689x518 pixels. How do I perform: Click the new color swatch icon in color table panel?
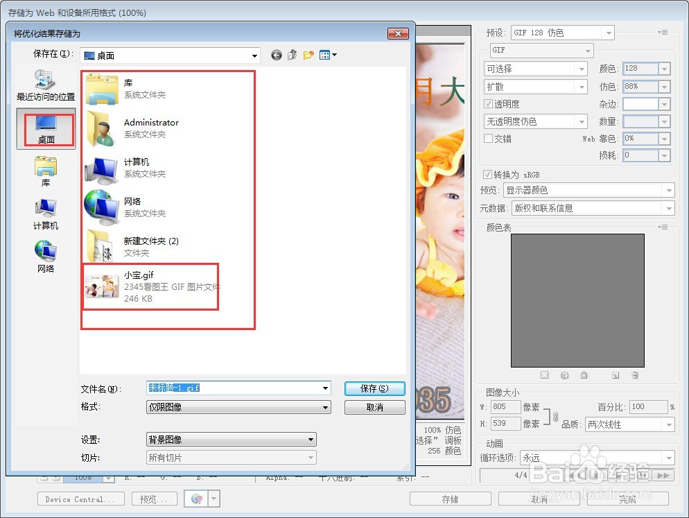[x=616, y=375]
